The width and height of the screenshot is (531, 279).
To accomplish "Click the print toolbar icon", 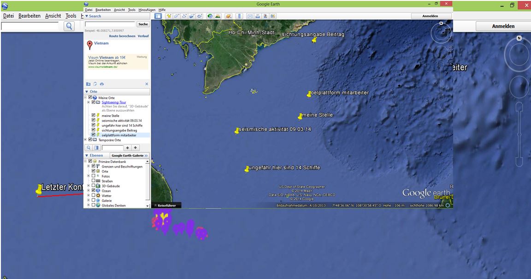I will coord(258,16).
